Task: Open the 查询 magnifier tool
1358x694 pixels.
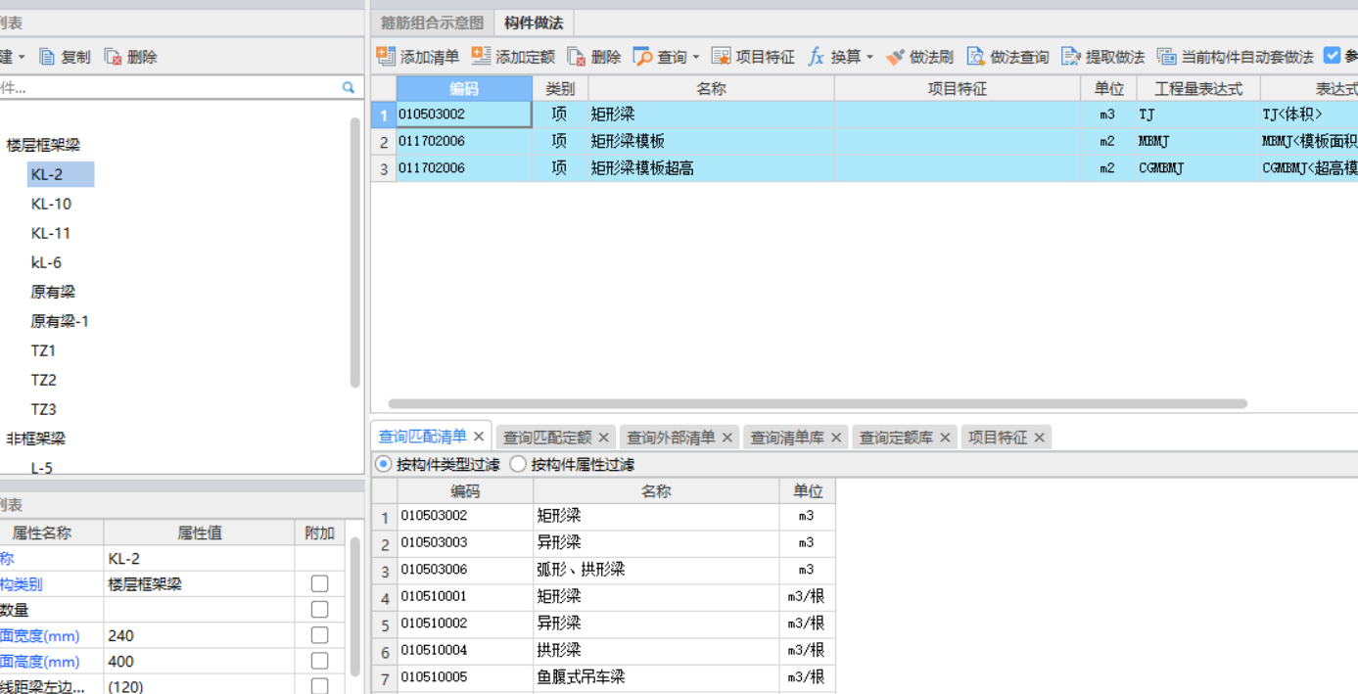Action: (643, 57)
